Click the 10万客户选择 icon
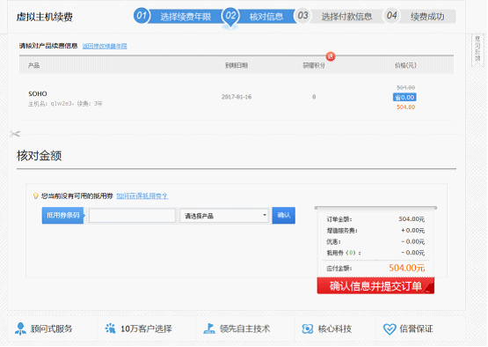The width and height of the screenshot is (488, 347). pos(110,329)
